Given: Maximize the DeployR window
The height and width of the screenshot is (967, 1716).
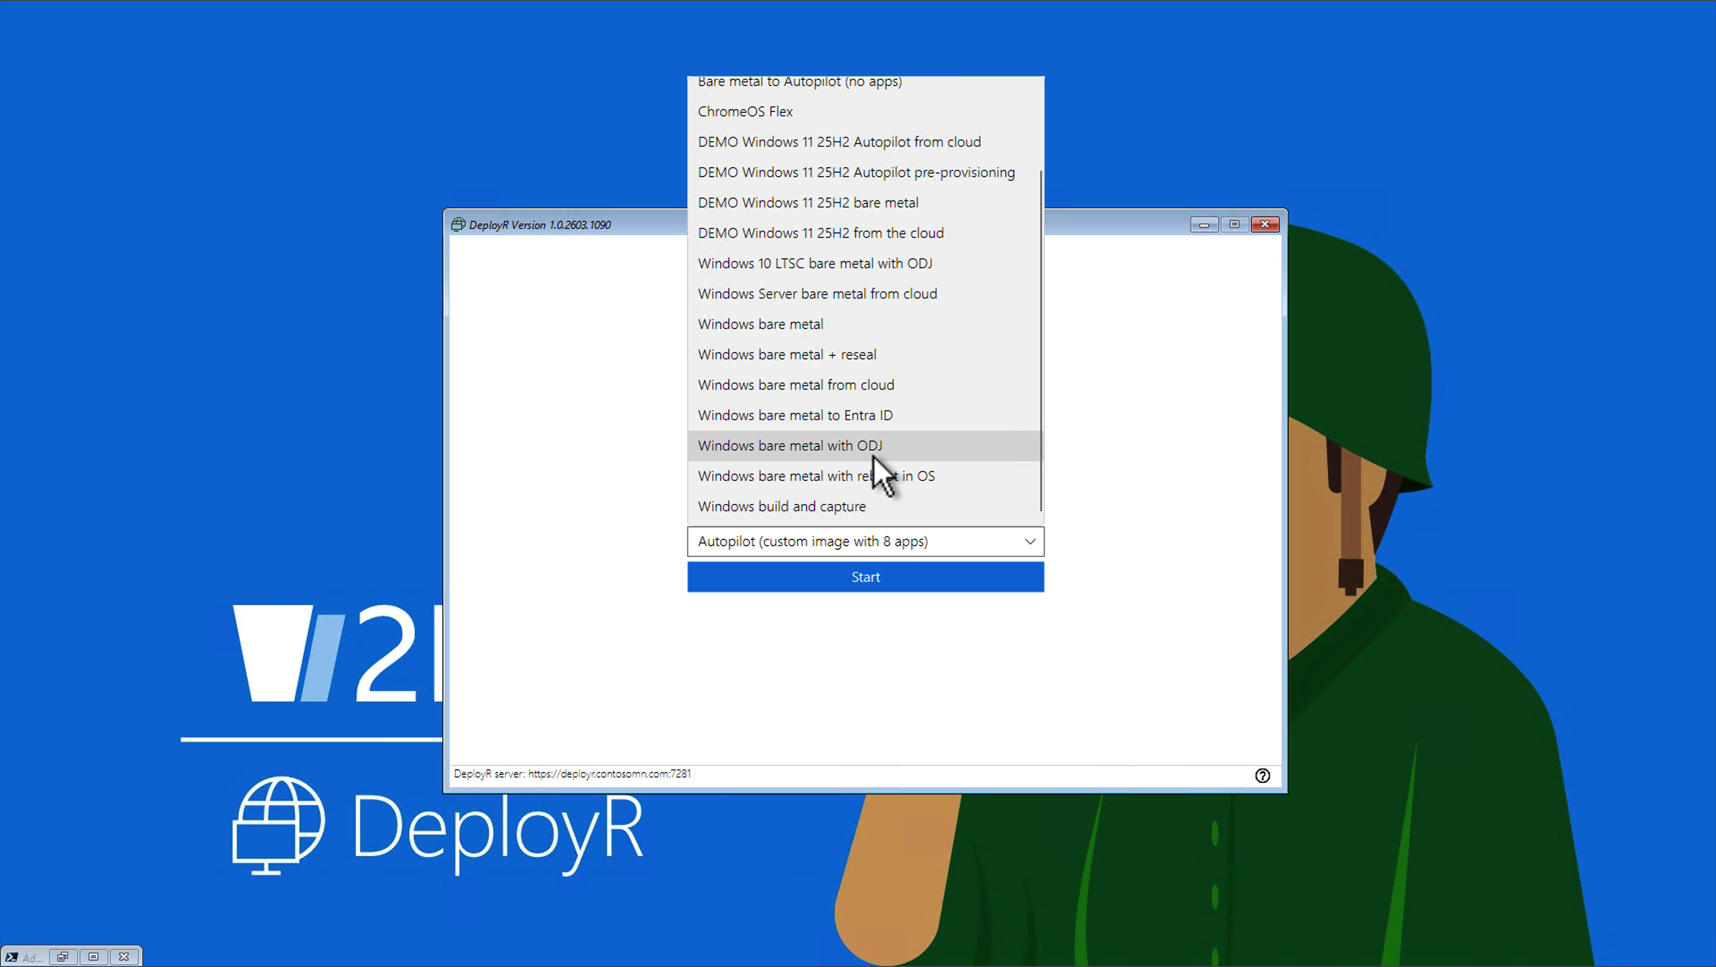Looking at the screenshot, I should click(x=1234, y=224).
